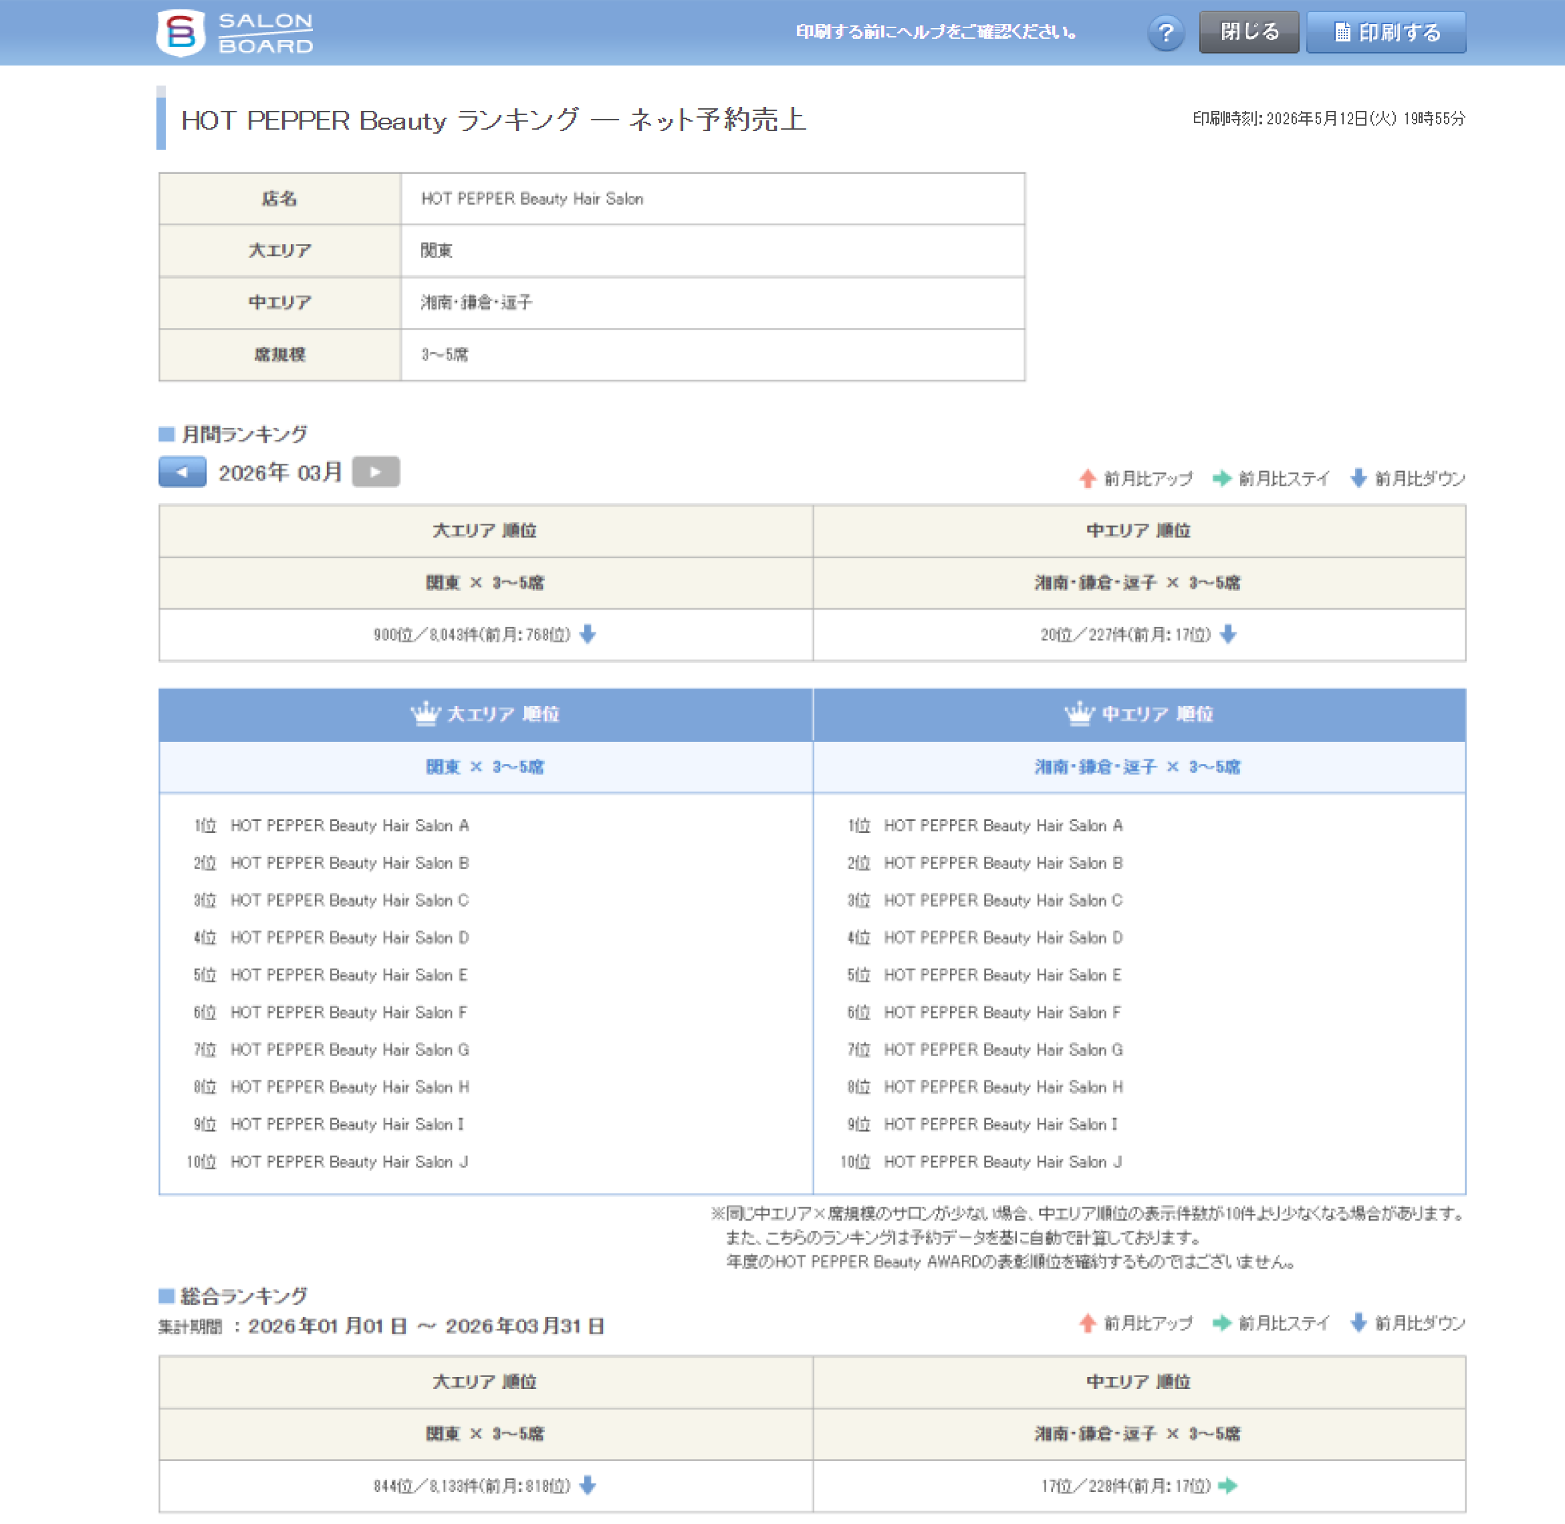Select 10位 Hair Salon J in 中エリア list
The height and width of the screenshot is (1524, 1565).
pos(981,1162)
